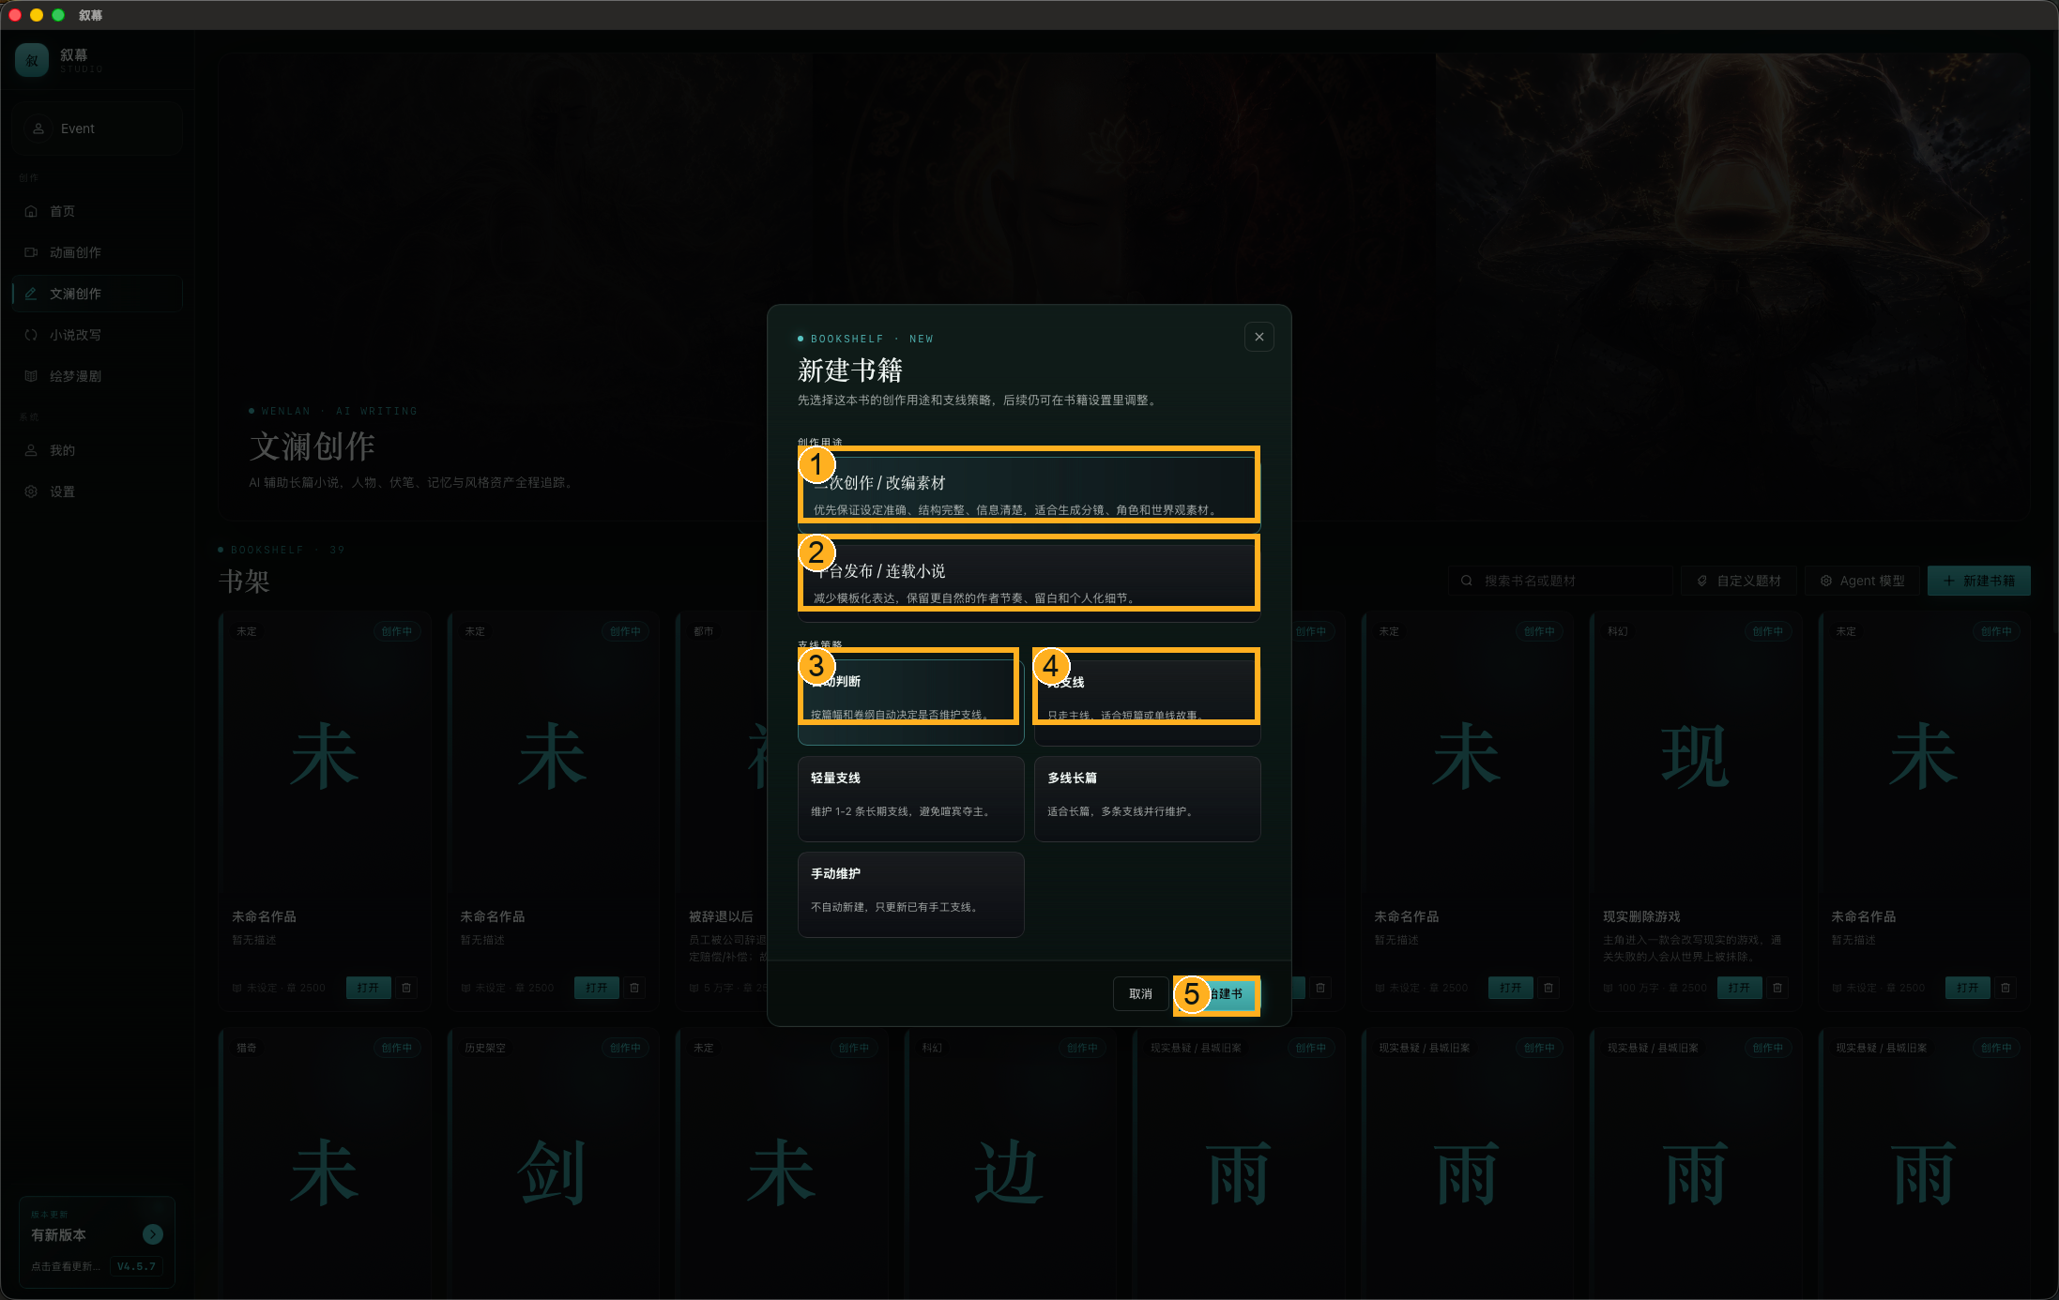2059x1300 pixels.
Task: Choose the strategy described as 只走主线
Action: pyautogui.click(x=1147, y=703)
